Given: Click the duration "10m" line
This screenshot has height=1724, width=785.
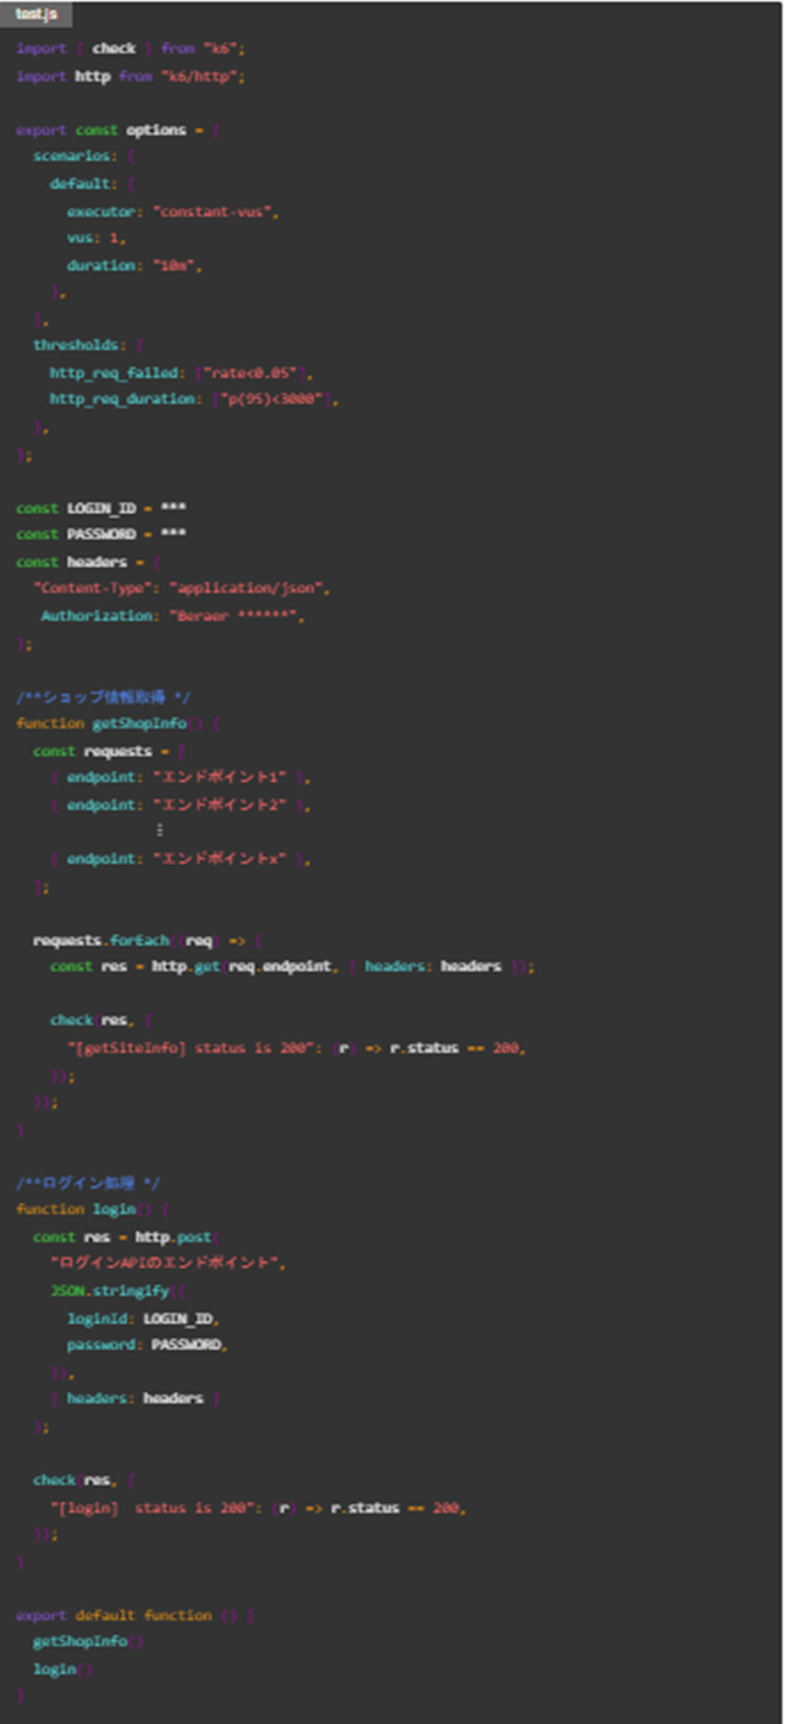Looking at the screenshot, I should [135, 266].
